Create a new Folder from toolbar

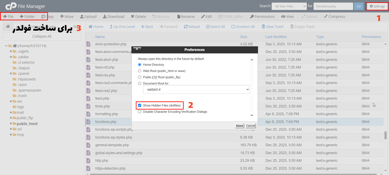[x=27, y=16]
